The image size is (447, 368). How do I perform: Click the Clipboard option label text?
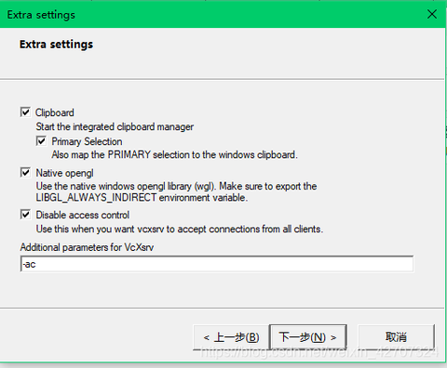coord(55,112)
